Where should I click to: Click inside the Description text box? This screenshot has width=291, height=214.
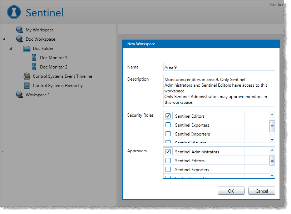[219, 91]
